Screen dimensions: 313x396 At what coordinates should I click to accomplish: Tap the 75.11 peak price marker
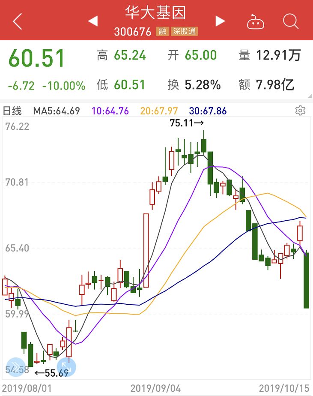coord(187,123)
